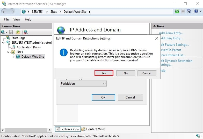This screenshot has height=139, width=203.
Task: Confirm with the Yes button
Action: (104, 73)
